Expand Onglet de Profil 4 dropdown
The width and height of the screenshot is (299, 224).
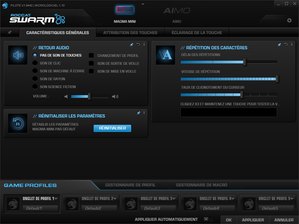point(233,199)
